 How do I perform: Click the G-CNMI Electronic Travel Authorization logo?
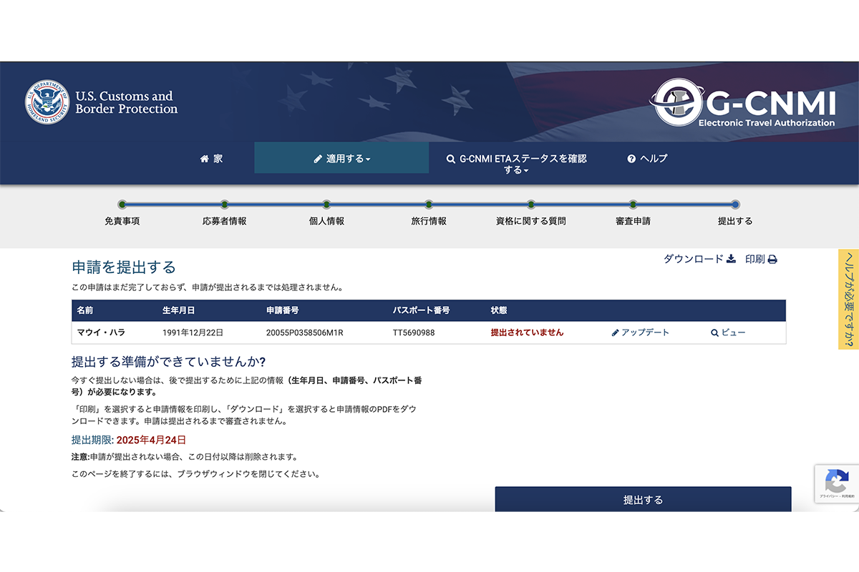743,103
